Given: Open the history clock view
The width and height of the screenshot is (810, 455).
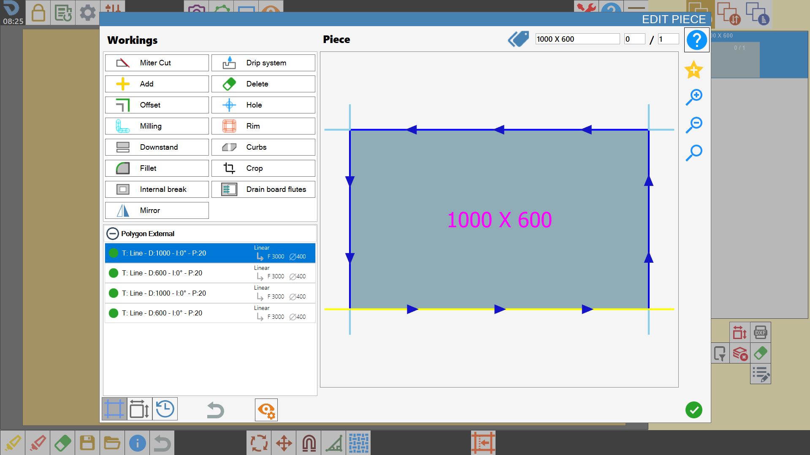Looking at the screenshot, I should point(165,409).
